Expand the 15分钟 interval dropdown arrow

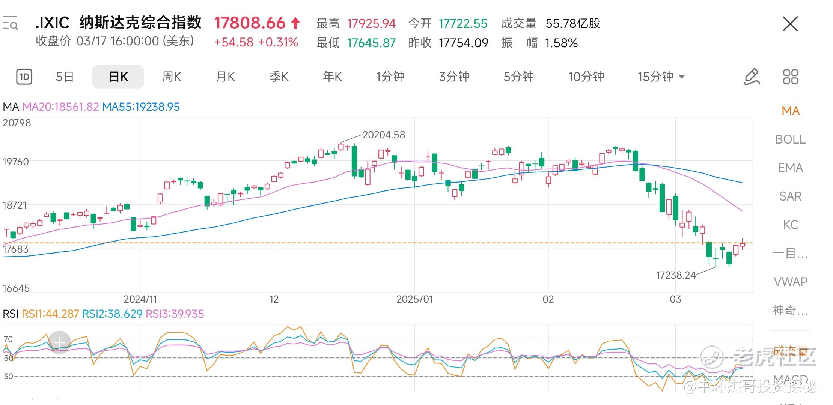[x=682, y=77]
